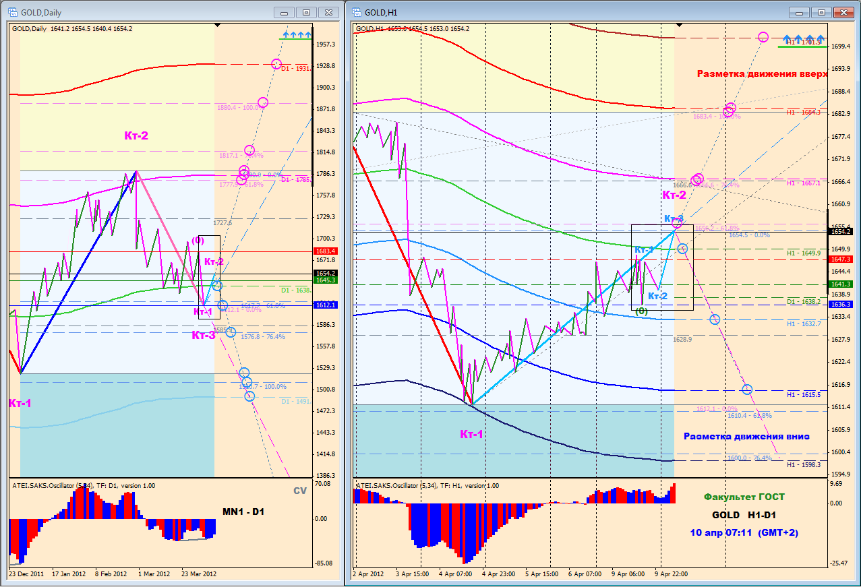The width and height of the screenshot is (861, 587).
Task: Click the 'H1 - 1649.9' level label
Action: pos(803,253)
